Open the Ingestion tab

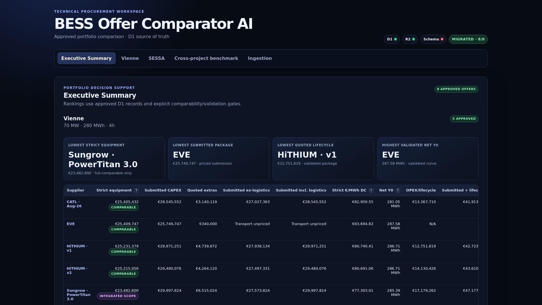pyautogui.click(x=260, y=58)
